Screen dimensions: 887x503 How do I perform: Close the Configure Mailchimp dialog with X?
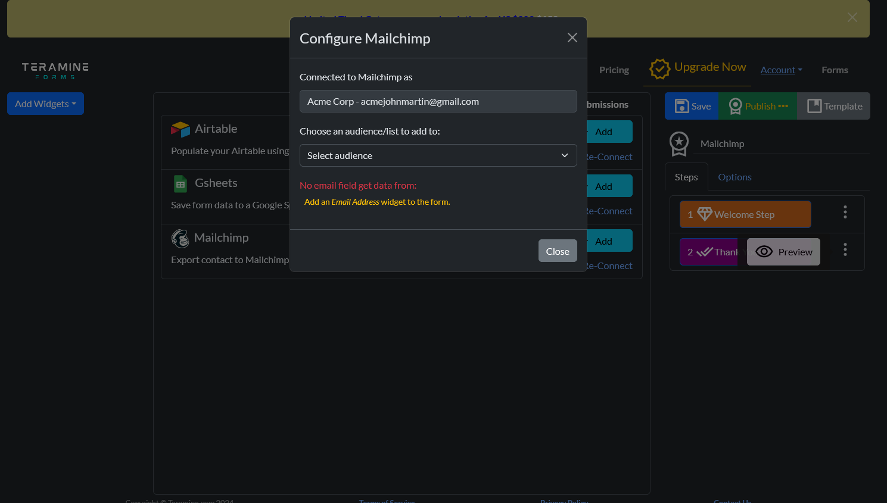pos(572,38)
